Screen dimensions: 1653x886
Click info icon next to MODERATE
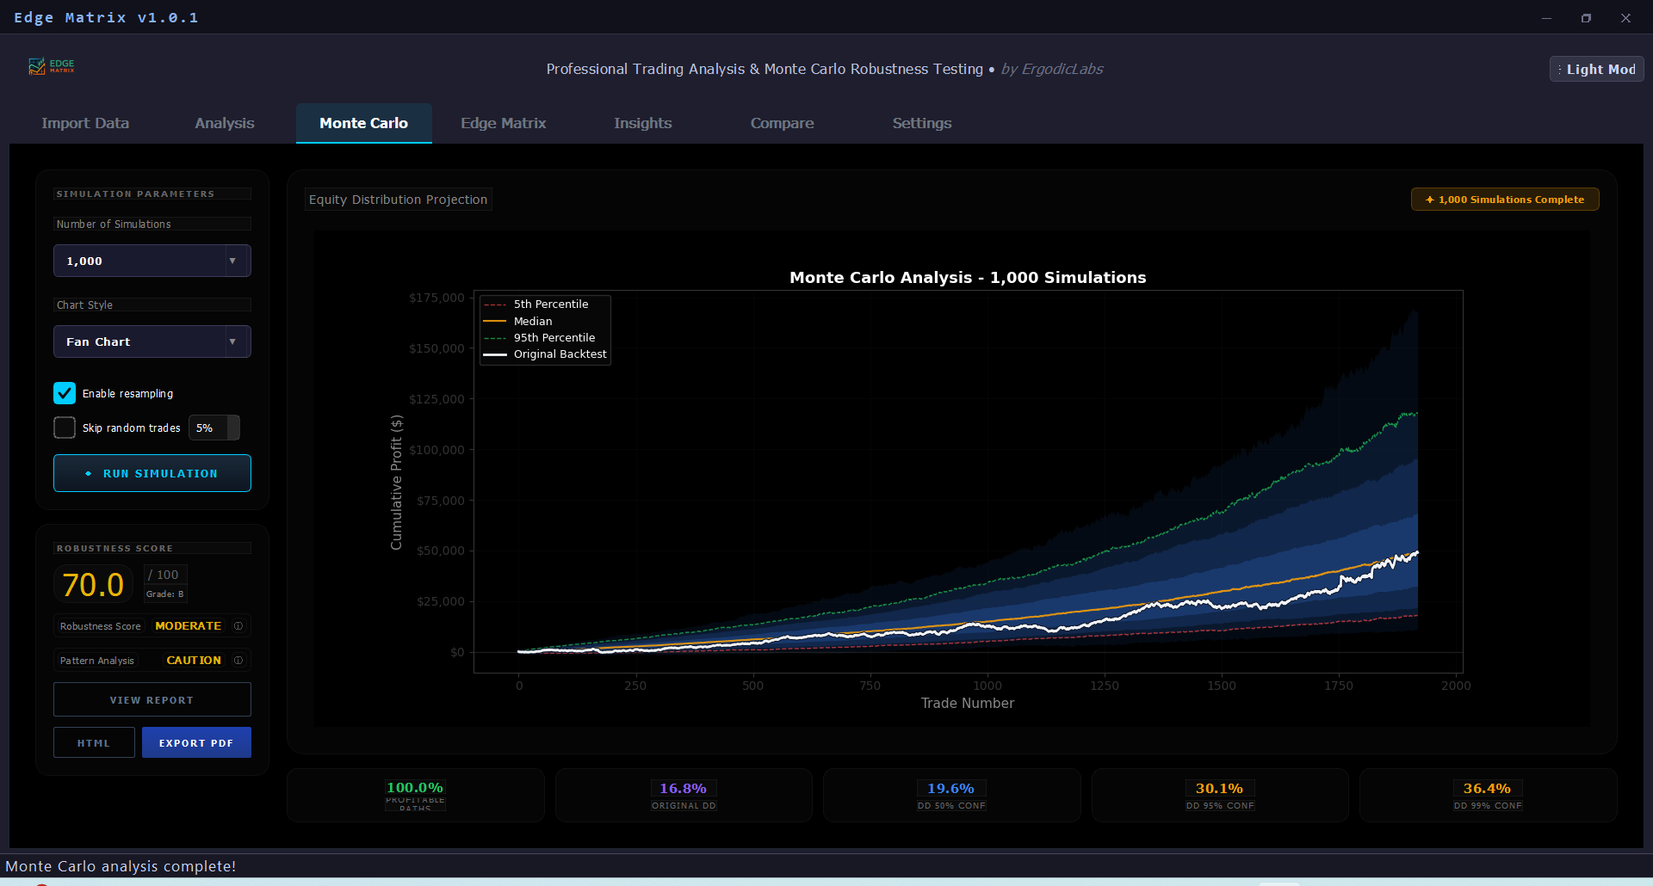[238, 626]
